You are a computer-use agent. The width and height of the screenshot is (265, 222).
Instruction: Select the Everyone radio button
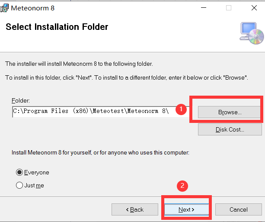point(19,172)
